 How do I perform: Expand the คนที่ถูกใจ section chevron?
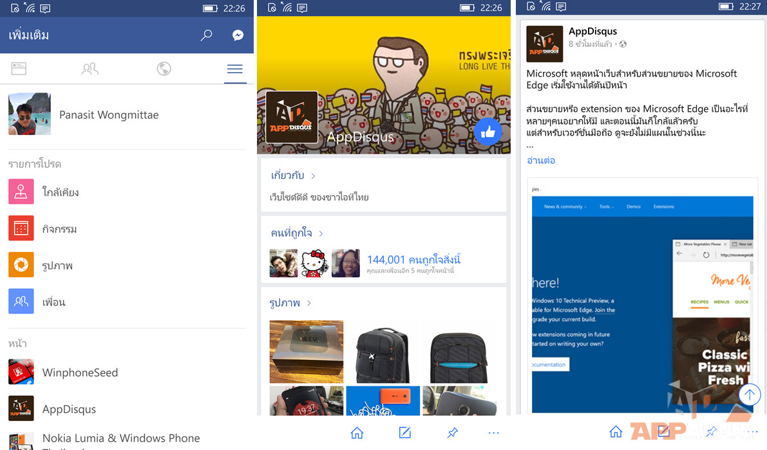pos(321,234)
